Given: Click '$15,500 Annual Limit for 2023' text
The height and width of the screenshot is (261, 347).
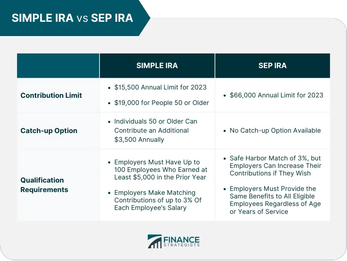Looking at the screenshot, I should (x=160, y=87).
